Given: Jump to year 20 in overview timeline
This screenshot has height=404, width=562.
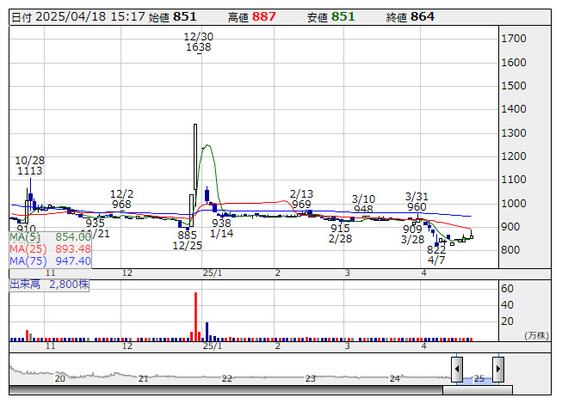Looking at the screenshot, I should 60,378.
